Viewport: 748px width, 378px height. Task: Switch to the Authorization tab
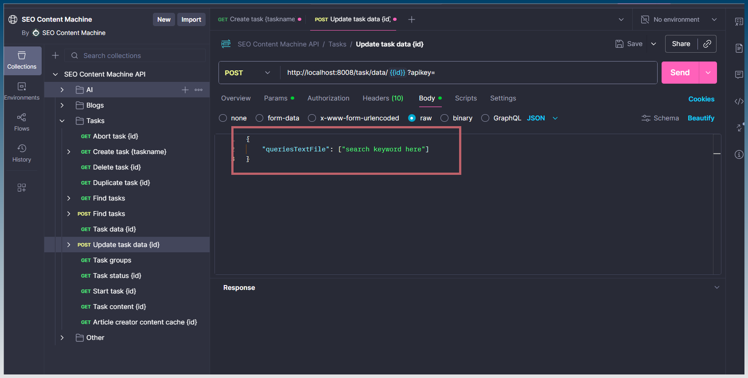[x=328, y=98]
